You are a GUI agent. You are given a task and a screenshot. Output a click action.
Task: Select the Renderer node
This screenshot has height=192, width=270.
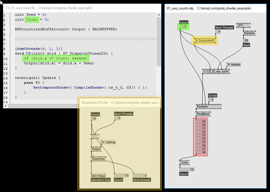click(203, 106)
